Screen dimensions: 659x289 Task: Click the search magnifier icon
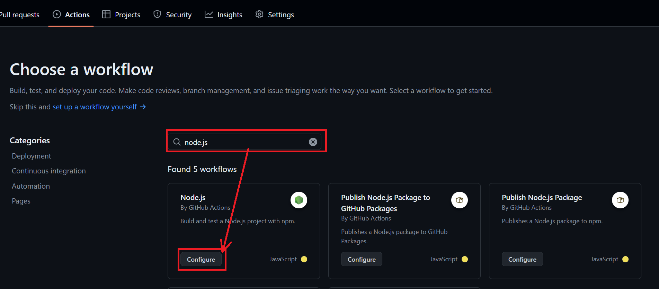(177, 142)
